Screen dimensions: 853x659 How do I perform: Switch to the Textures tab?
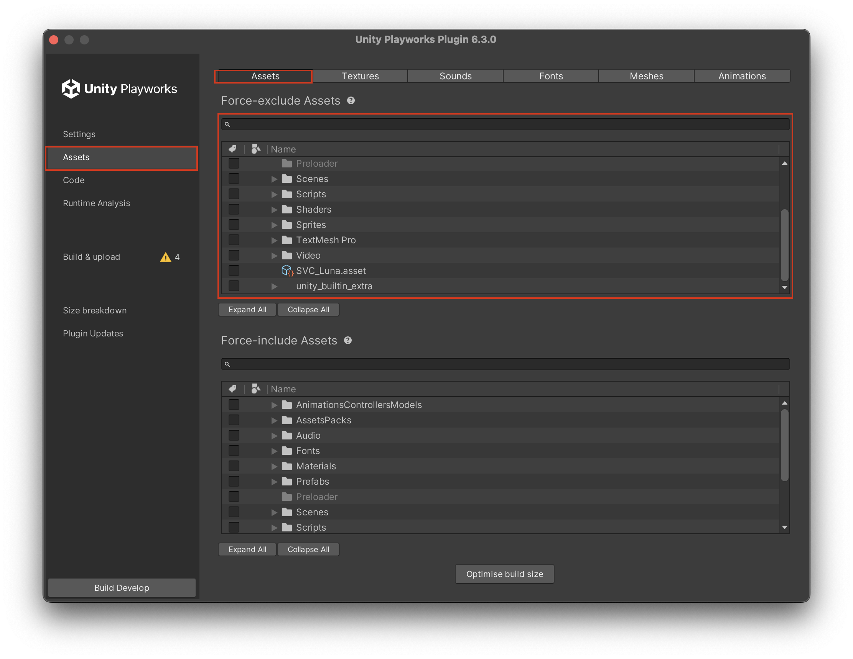(360, 76)
